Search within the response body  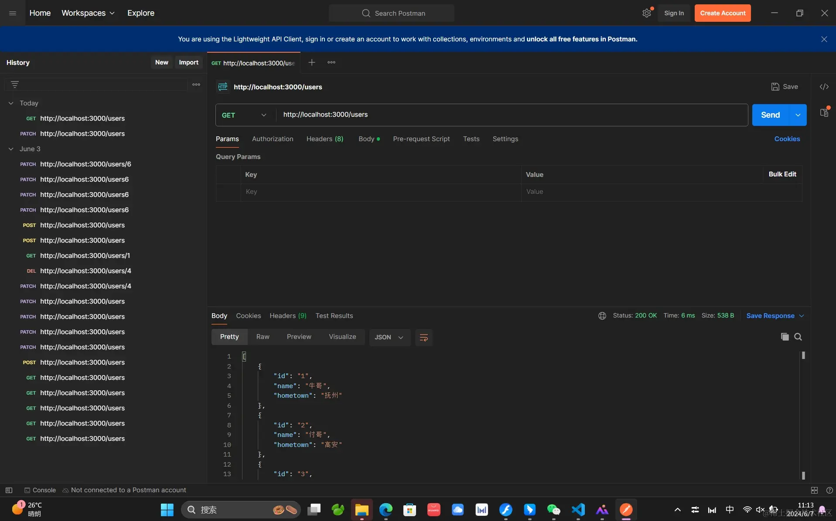tap(798, 337)
